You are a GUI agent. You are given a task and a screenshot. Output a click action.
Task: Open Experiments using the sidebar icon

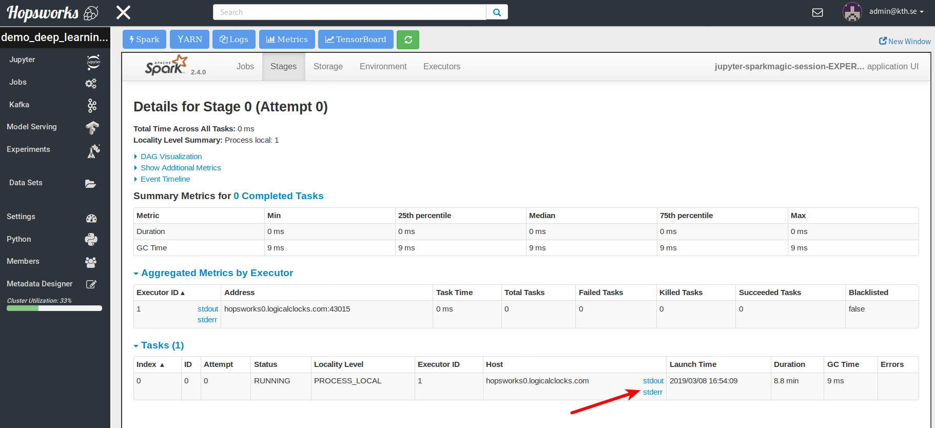click(93, 150)
